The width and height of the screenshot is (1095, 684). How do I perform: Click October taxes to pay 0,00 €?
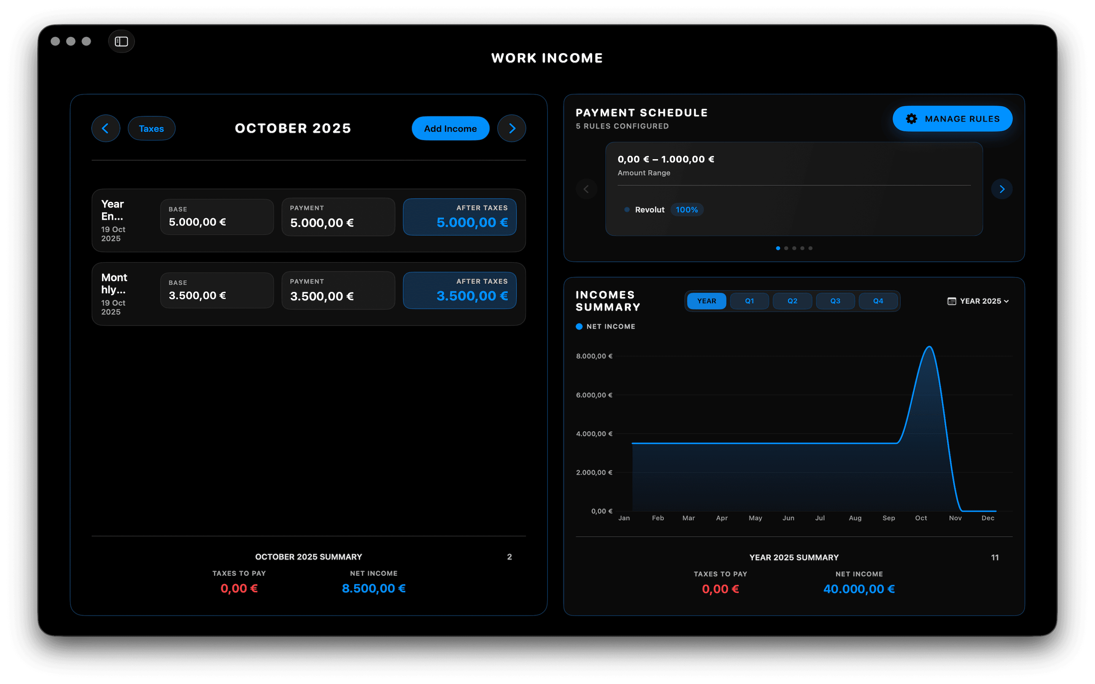coord(239,589)
